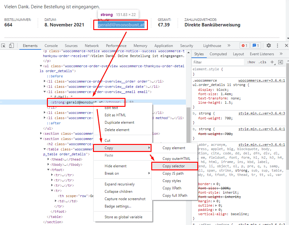Expand the thead node

click(48, 159)
